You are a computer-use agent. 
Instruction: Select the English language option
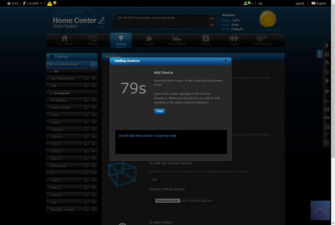coord(319,3)
